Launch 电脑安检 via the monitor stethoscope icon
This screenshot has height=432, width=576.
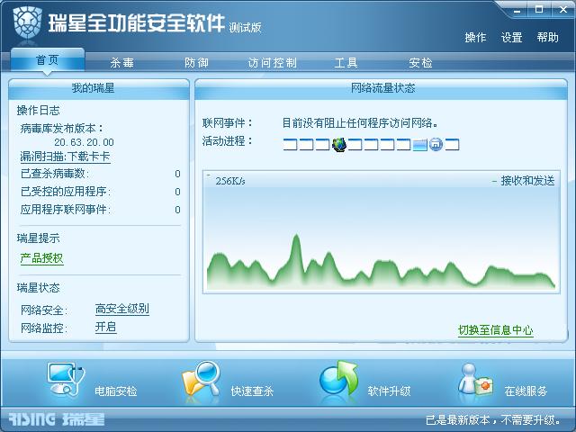click(x=66, y=380)
